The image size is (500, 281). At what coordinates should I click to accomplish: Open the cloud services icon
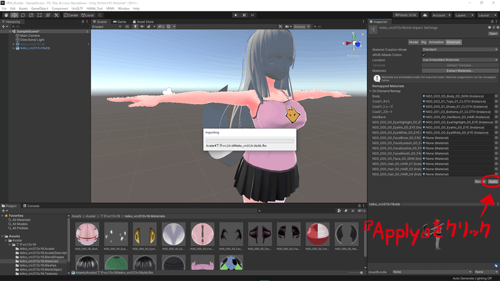pyautogui.click(x=425, y=15)
